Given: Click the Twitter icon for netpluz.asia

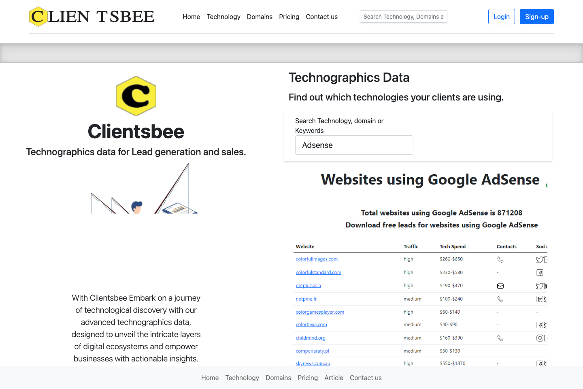Looking at the screenshot, I should pyautogui.click(x=540, y=286).
